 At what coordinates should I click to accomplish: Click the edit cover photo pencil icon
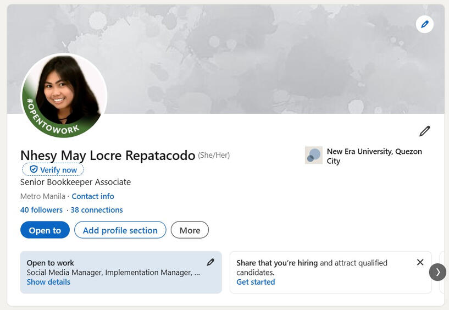pyautogui.click(x=424, y=24)
